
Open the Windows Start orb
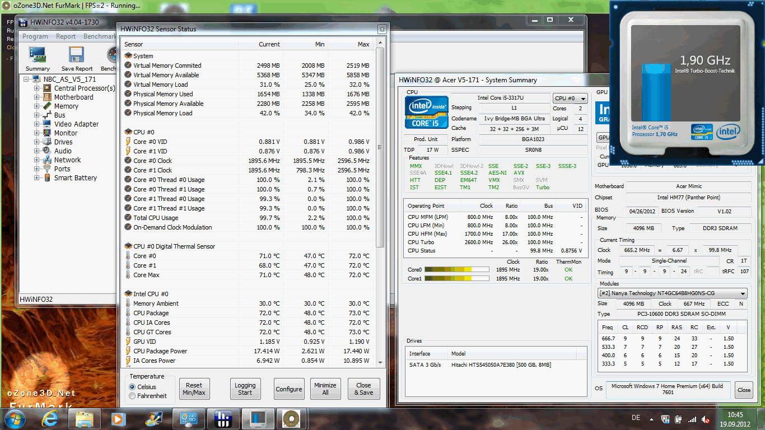tap(15, 418)
